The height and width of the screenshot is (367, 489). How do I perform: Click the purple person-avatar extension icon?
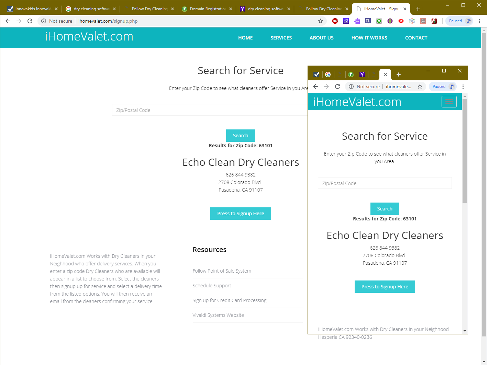[390, 21]
